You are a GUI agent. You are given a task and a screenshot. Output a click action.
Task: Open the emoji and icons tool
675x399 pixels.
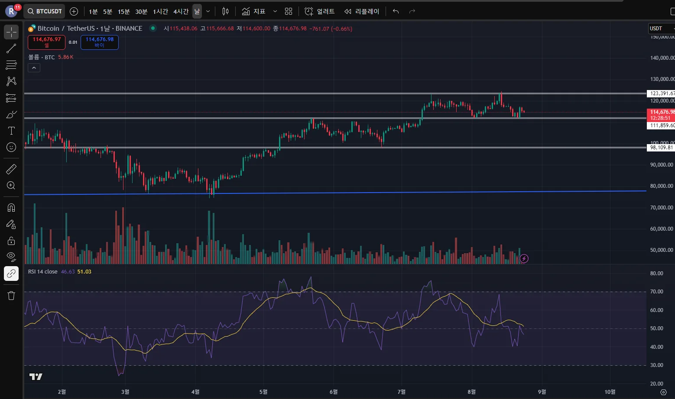pyautogui.click(x=11, y=147)
